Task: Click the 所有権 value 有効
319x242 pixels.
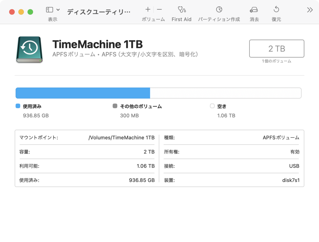Action: 295,152
